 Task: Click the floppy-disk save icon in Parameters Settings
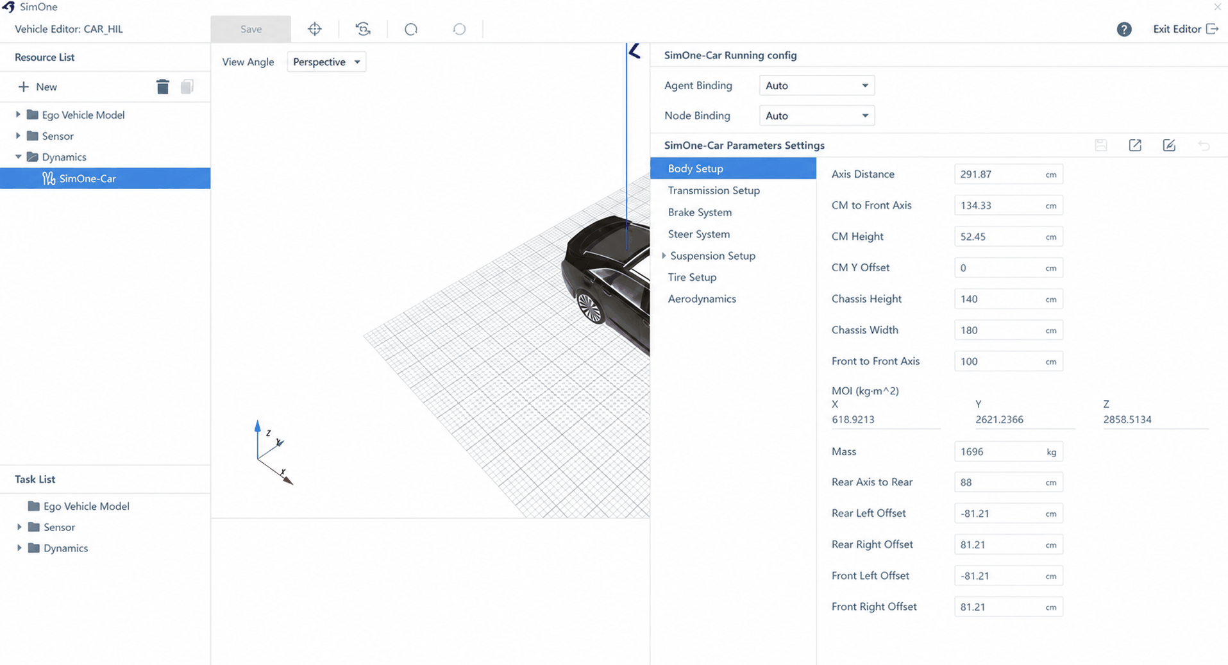(x=1101, y=146)
